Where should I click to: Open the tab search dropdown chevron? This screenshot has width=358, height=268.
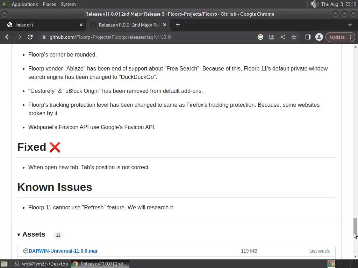(350, 25)
